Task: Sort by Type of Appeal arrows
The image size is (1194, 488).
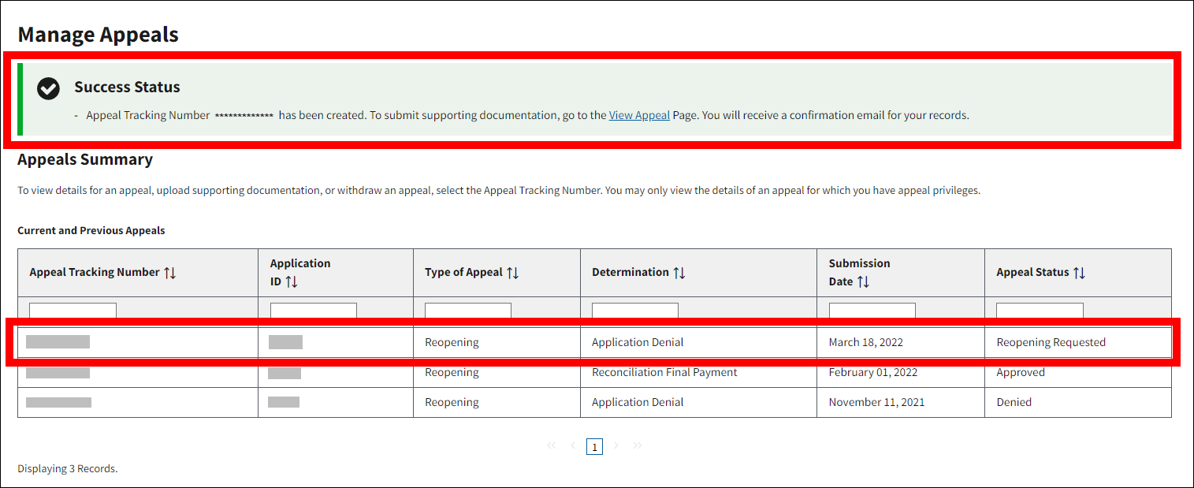Action: tap(512, 273)
